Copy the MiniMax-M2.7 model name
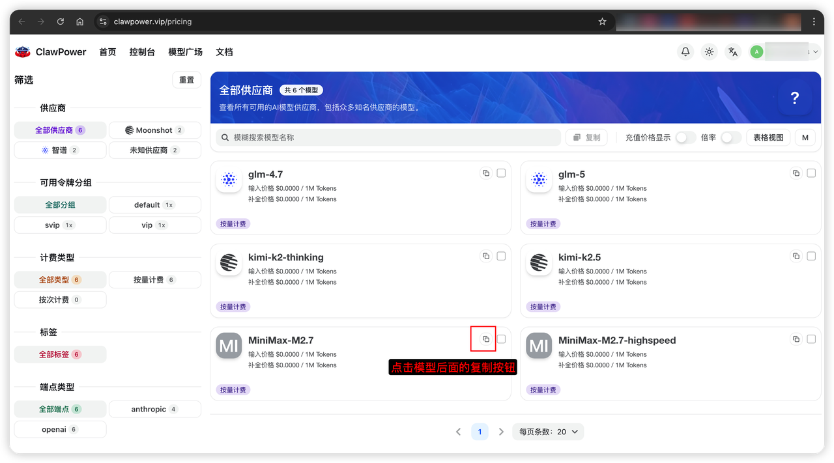This screenshot has height=463, width=834. pyautogui.click(x=486, y=339)
